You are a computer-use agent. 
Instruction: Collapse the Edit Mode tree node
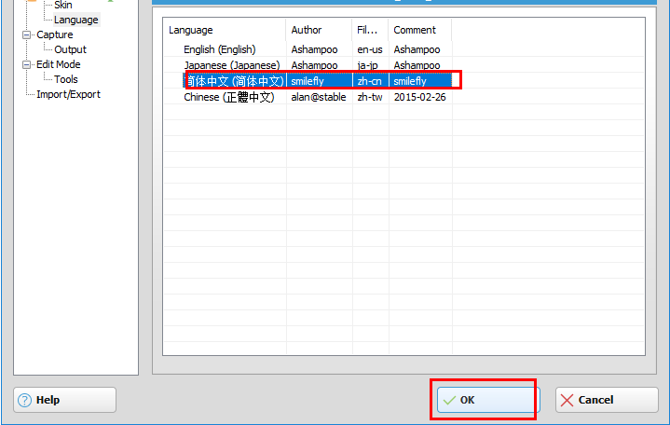tap(27, 65)
